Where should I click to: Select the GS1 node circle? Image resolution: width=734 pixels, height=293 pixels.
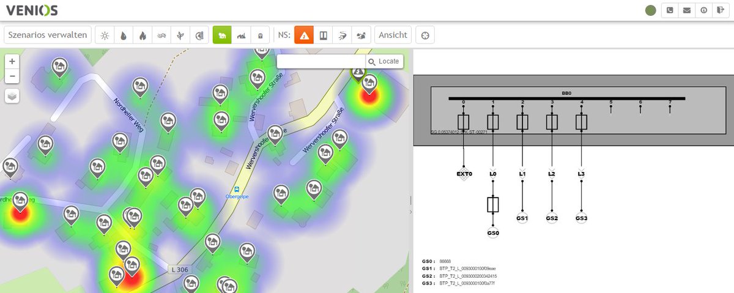coord(522,218)
